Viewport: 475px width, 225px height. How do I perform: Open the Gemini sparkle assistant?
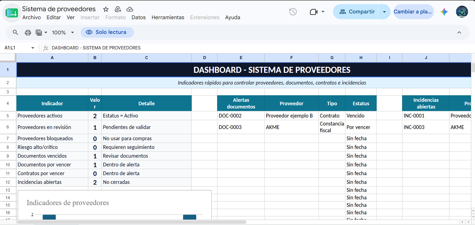pos(444,12)
